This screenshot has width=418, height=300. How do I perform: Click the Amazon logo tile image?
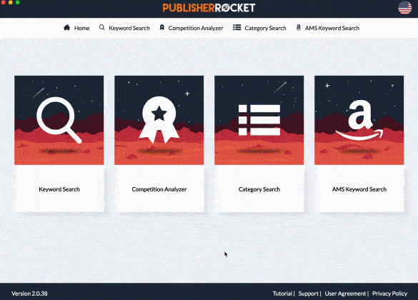359,120
